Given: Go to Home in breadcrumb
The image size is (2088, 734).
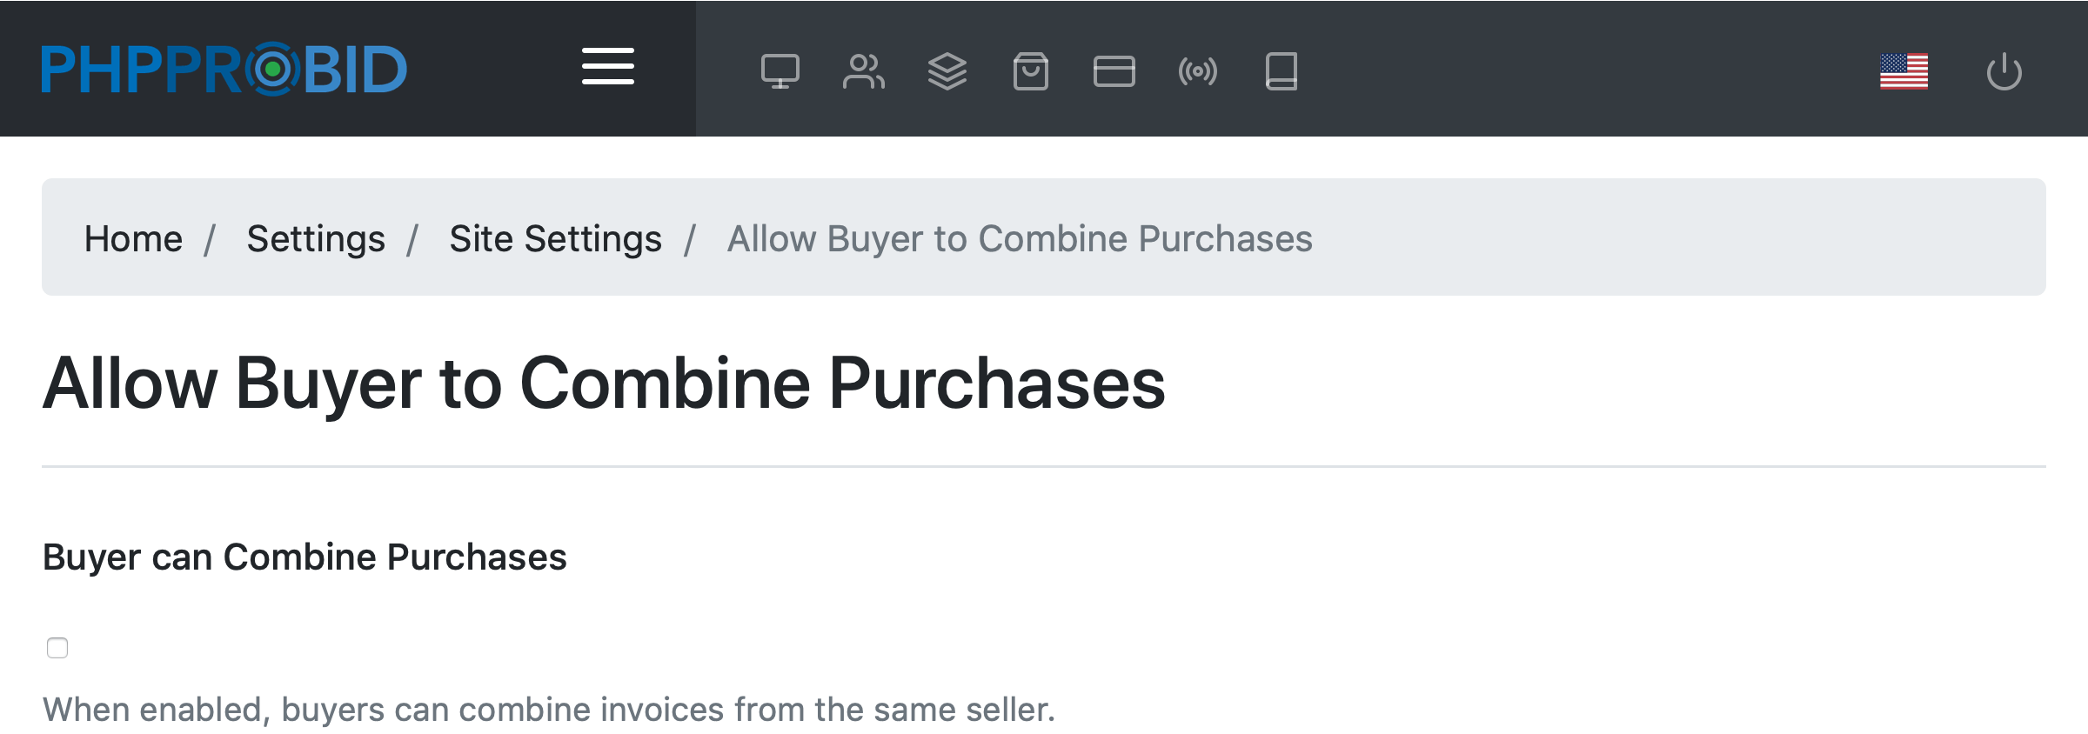Looking at the screenshot, I should (133, 238).
